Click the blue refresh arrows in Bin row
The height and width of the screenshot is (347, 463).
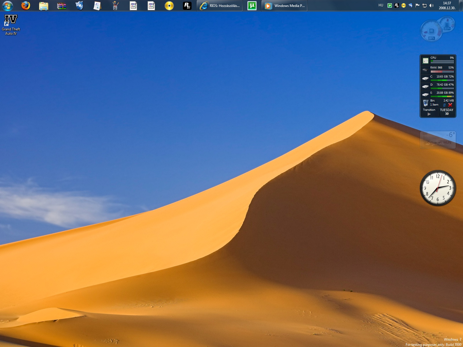click(444, 105)
